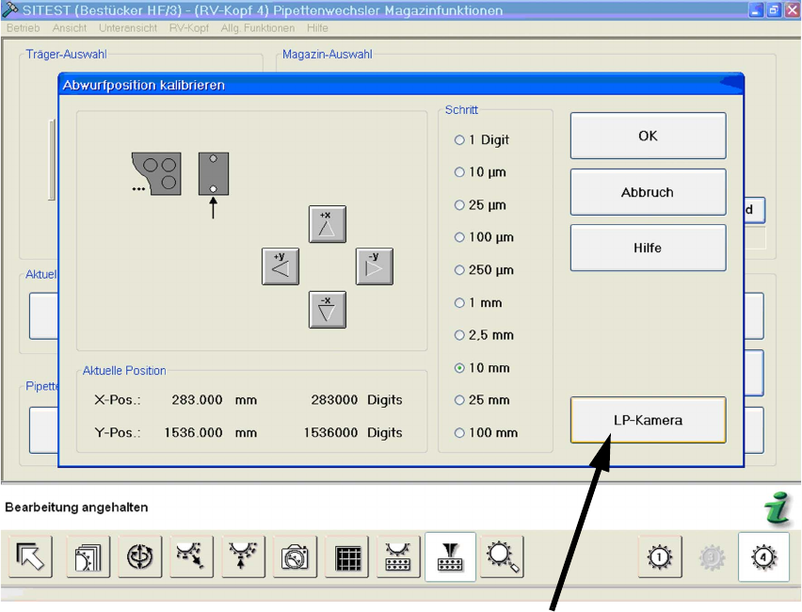The width and height of the screenshot is (802, 612).
Task: Open the RV-Kopf menu
Action: pyautogui.click(x=189, y=28)
